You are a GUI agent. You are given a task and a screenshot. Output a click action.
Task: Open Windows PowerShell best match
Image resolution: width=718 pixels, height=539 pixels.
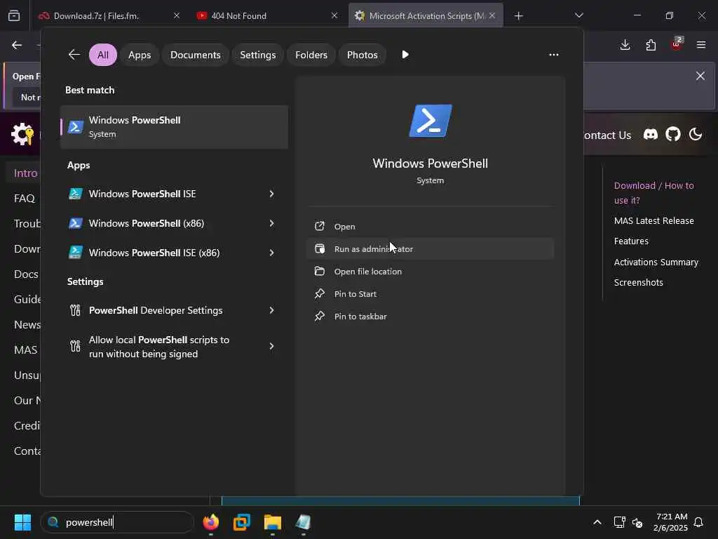click(x=174, y=127)
